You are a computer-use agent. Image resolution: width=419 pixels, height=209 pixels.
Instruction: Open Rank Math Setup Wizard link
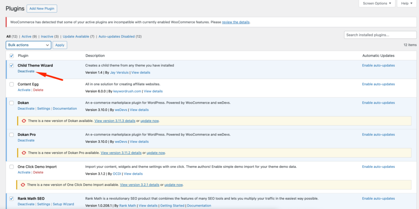[x=63, y=204]
